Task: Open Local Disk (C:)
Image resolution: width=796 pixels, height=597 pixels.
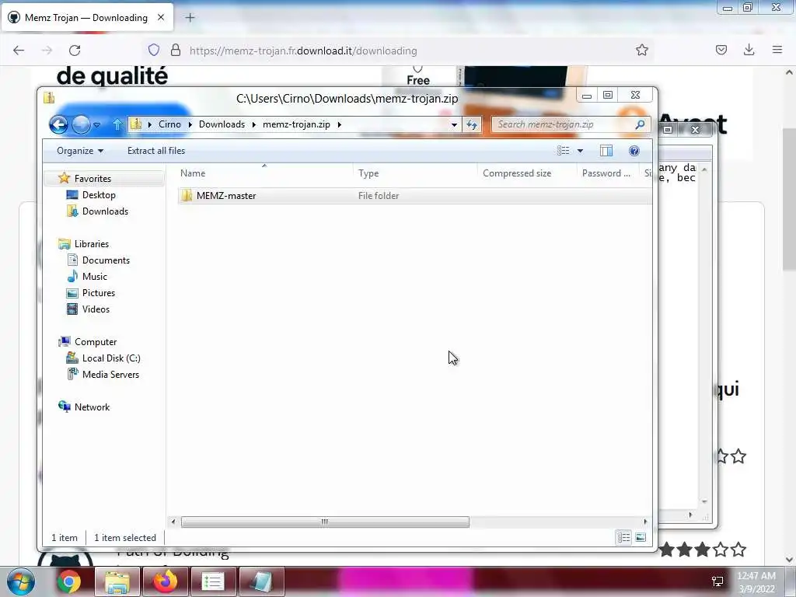Action: click(111, 358)
